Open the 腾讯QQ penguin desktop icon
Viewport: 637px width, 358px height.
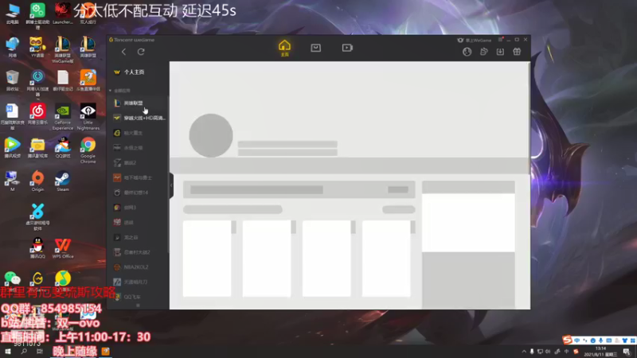click(37, 248)
